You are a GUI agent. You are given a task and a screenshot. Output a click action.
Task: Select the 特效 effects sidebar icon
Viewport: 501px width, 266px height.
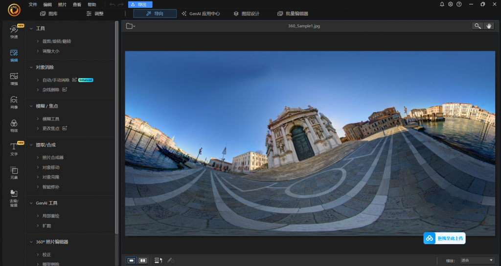[x=14, y=125]
